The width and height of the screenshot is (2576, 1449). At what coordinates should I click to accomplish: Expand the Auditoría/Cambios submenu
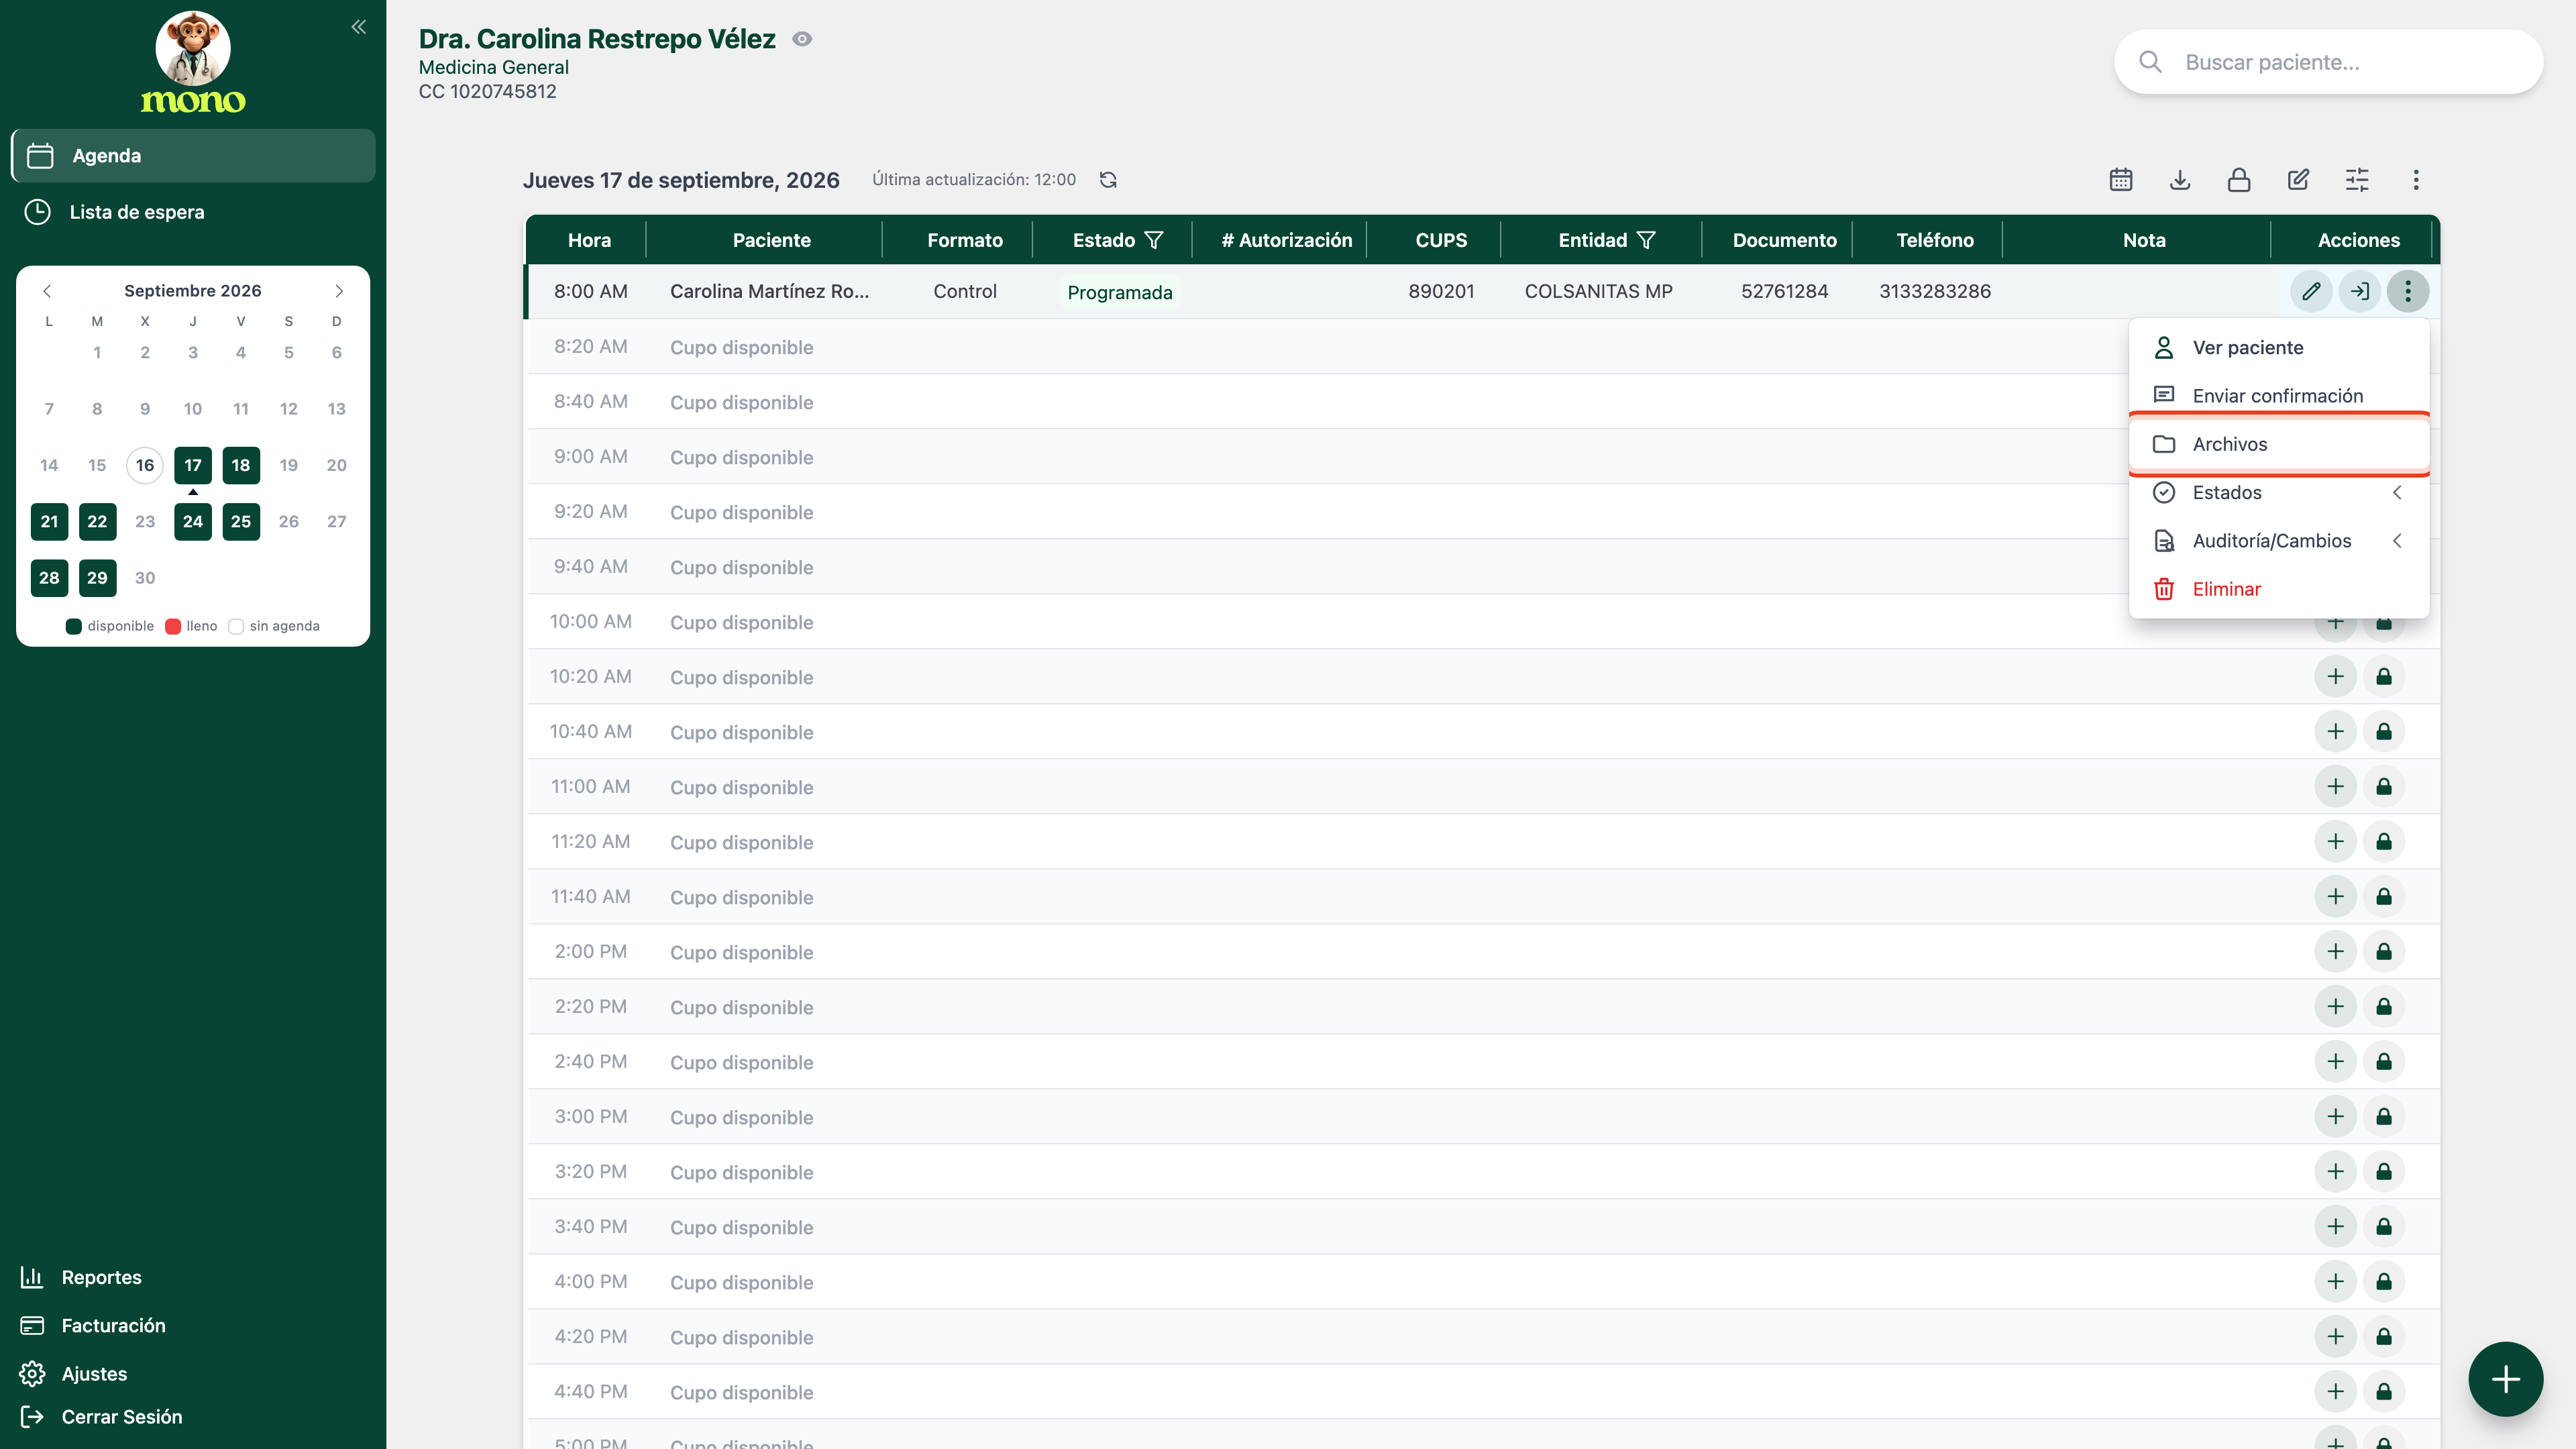click(x=2279, y=541)
